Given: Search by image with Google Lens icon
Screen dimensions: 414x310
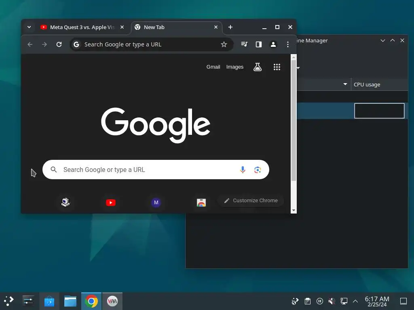Looking at the screenshot, I should [258, 170].
